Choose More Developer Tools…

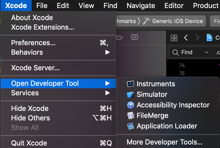click(168, 142)
